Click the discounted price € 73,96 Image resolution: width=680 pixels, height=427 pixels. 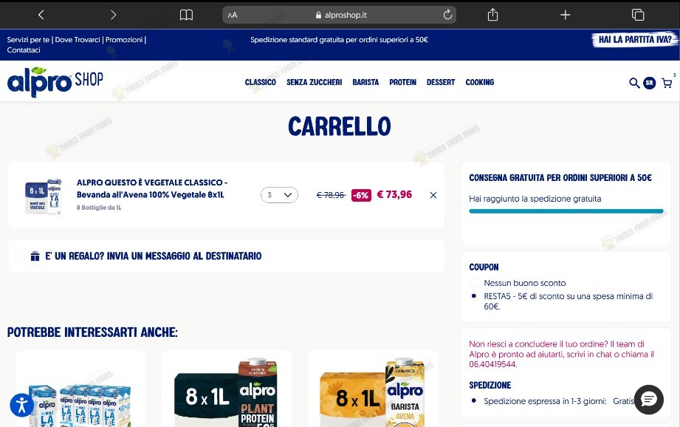tap(394, 194)
